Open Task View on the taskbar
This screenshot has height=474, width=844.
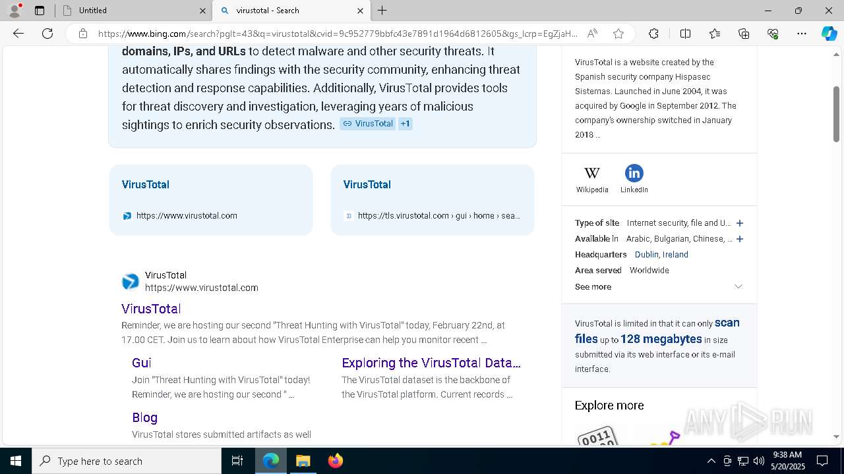click(237, 461)
